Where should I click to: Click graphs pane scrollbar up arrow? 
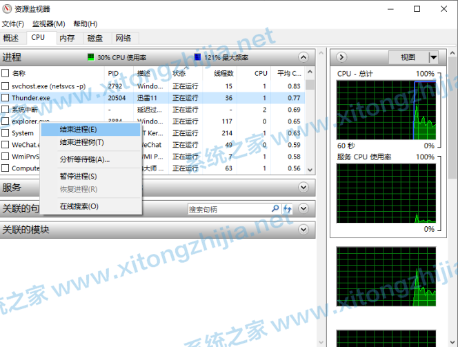452,53
